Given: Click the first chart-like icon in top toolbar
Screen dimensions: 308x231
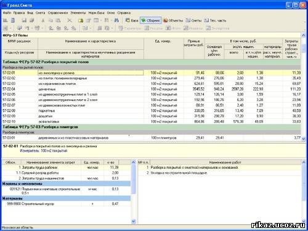Looking at the screenshot, I should (x=5, y=20).
